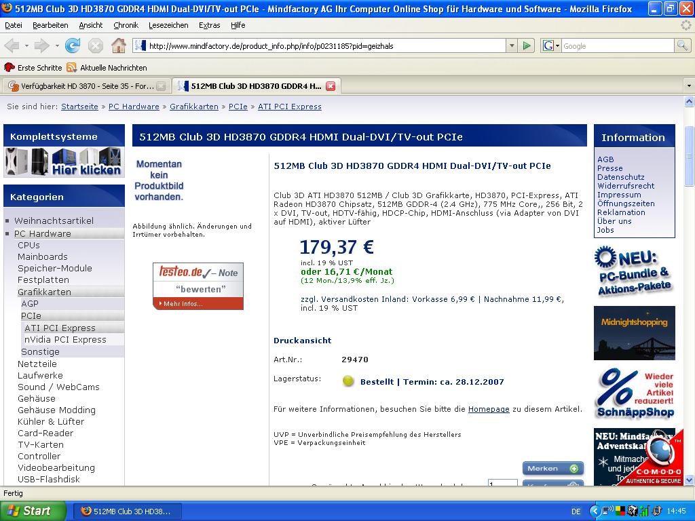Open the Extras menu
The image size is (695, 521).
pos(210,25)
